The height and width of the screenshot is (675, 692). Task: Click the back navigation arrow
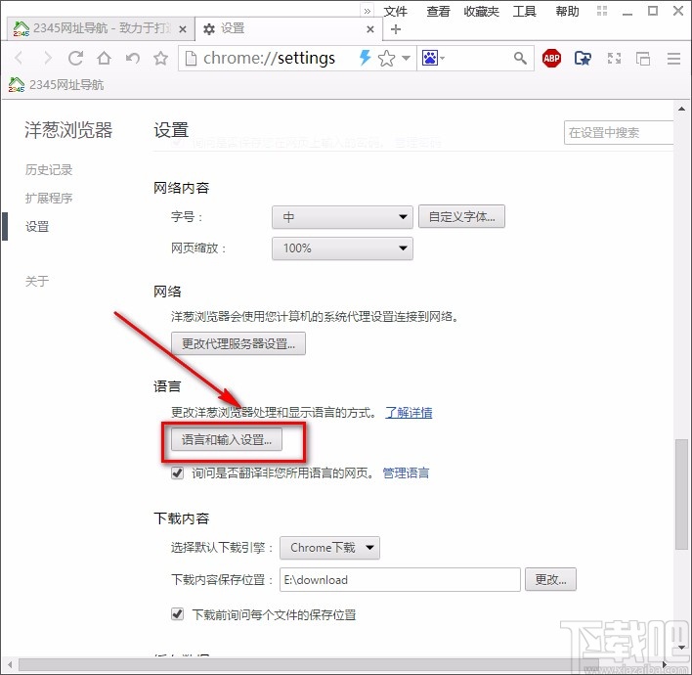pyautogui.click(x=19, y=58)
